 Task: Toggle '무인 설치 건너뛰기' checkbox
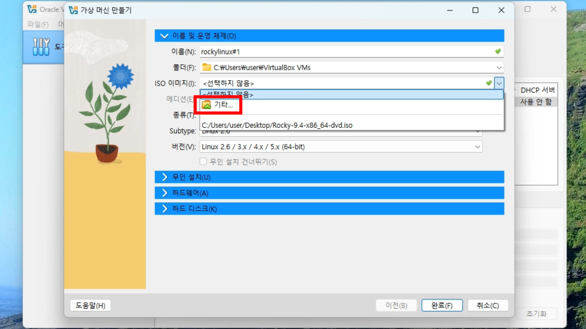(x=203, y=161)
